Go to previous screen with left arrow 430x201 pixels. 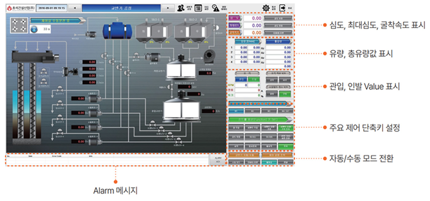click(x=75, y=8)
